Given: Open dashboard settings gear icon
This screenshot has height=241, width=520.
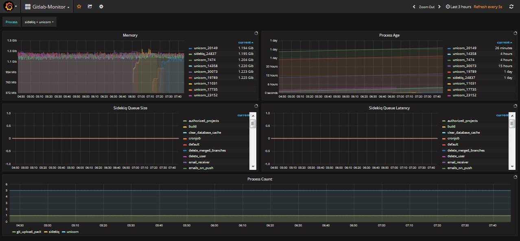Looking at the screenshot, I should pos(101,7).
